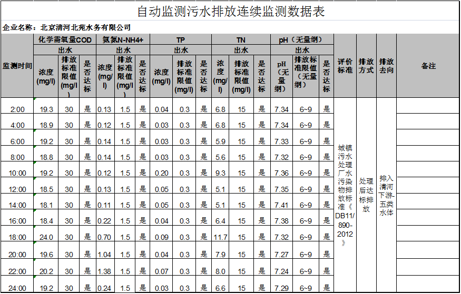Screen dimensions: 461x294
Task: Select empty 备注 cell in 2:00 row
Action: [x=428, y=106]
